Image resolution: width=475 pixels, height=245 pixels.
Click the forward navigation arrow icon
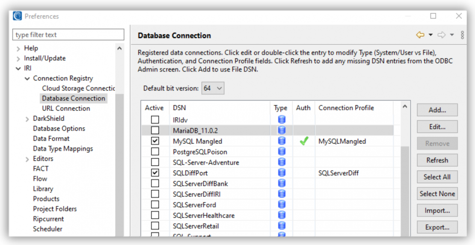click(441, 35)
